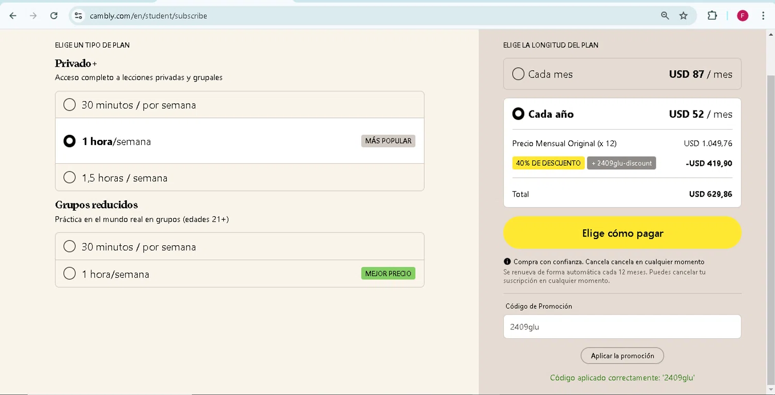Click the browser forward arrow

[x=34, y=16]
